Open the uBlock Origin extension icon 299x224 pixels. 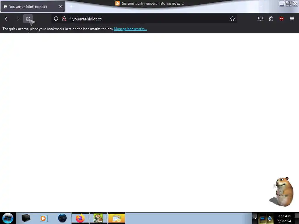(281, 19)
